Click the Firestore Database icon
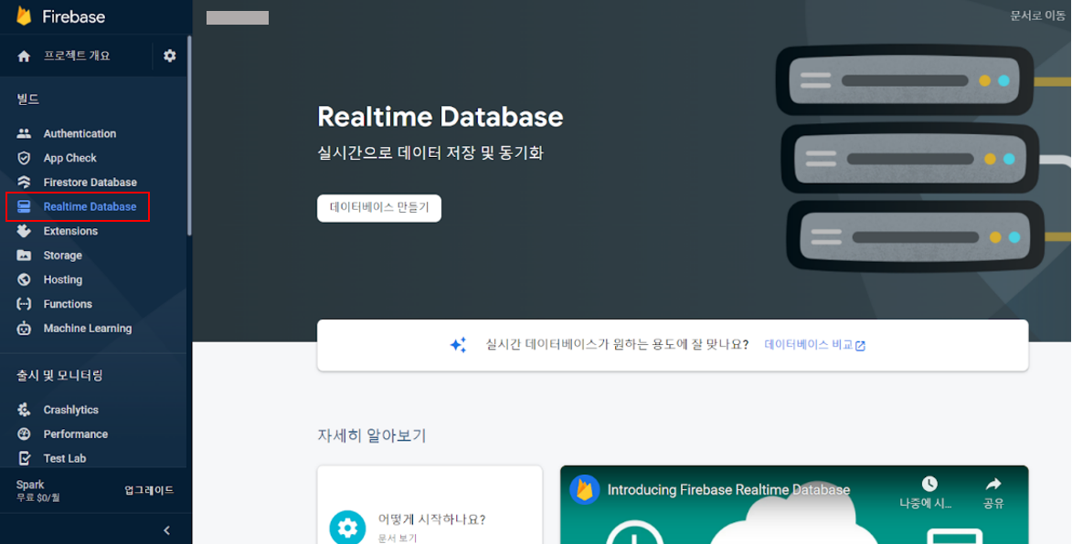Viewport: 1072px width, 544px height. click(24, 183)
